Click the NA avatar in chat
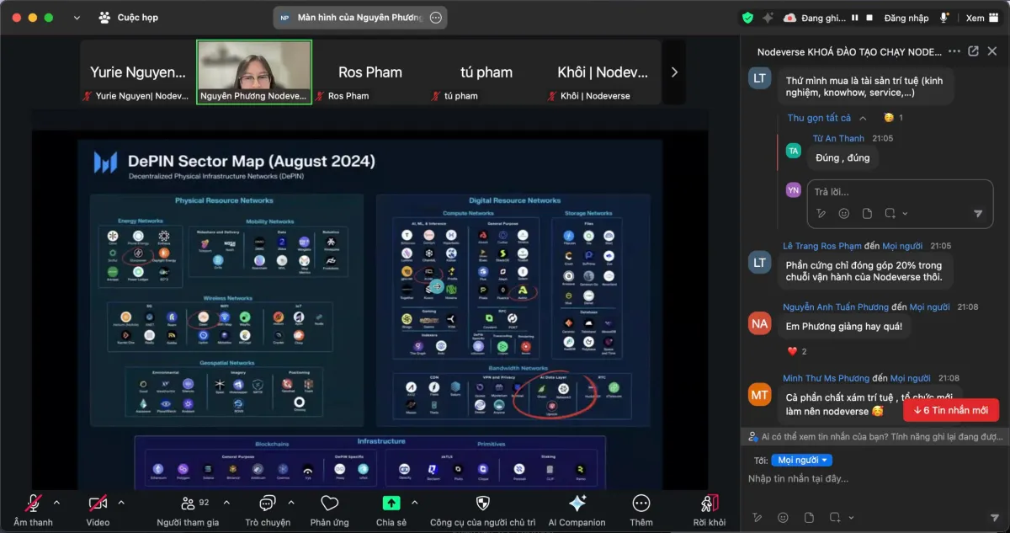Screen dimensions: 1010x533 [760, 323]
